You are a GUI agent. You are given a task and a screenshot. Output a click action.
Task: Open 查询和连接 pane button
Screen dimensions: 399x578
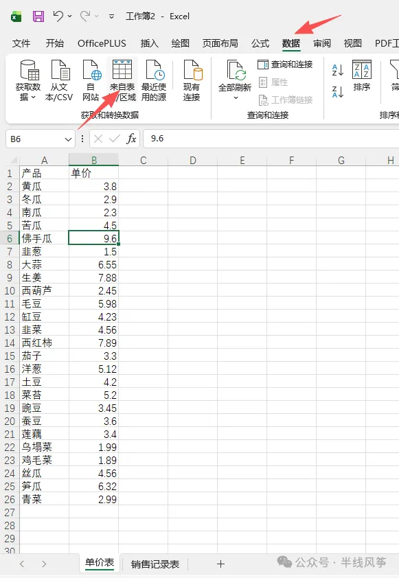coord(285,65)
